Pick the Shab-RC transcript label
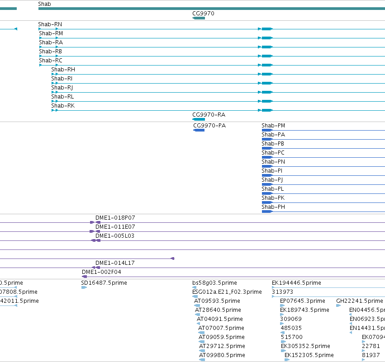 pyautogui.click(x=51, y=61)
